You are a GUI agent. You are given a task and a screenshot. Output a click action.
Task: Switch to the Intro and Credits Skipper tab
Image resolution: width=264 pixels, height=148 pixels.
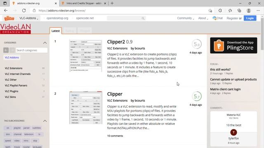(x=84, y=3)
